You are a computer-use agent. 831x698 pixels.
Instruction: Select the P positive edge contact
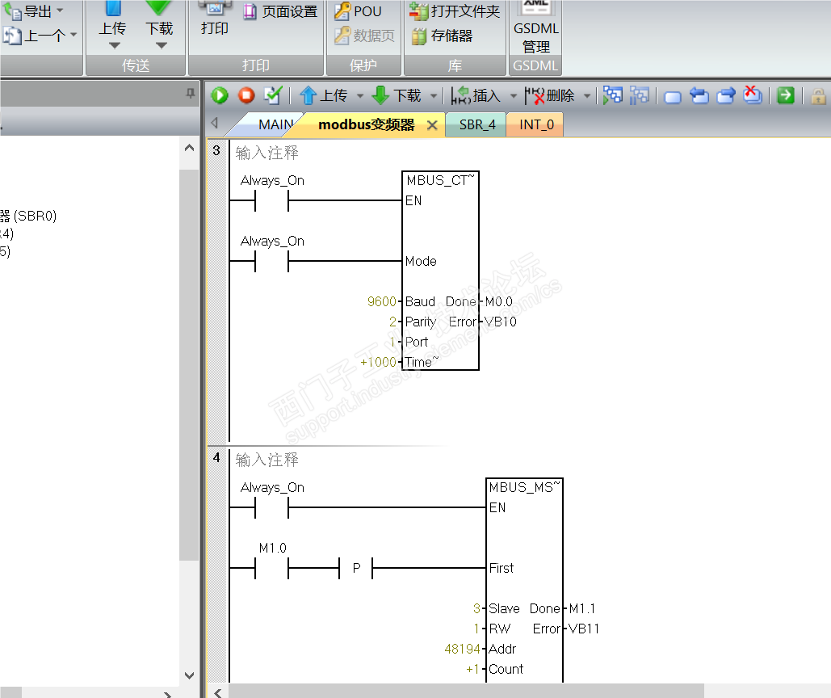pos(356,568)
